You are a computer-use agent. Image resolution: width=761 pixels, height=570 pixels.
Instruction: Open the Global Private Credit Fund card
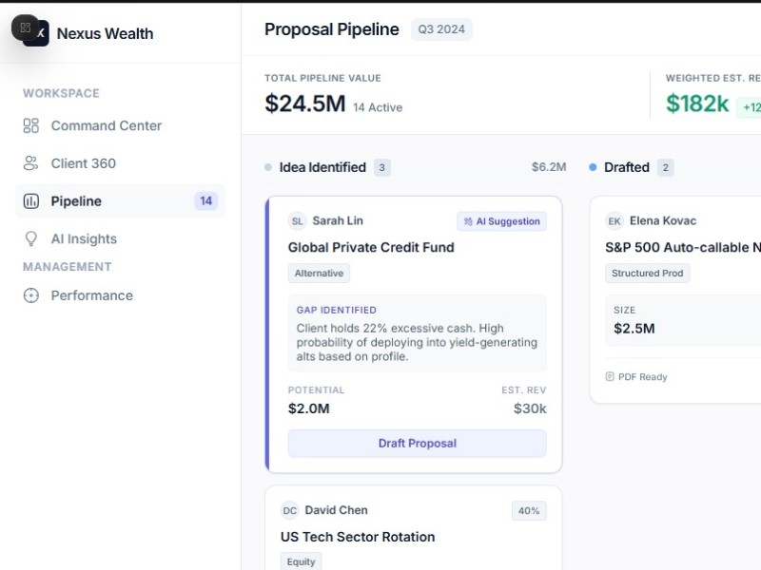pyautogui.click(x=371, y=247)
